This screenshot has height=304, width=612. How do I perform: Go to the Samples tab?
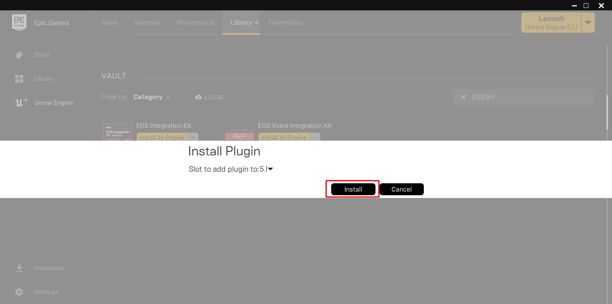[x=147, y=23]
